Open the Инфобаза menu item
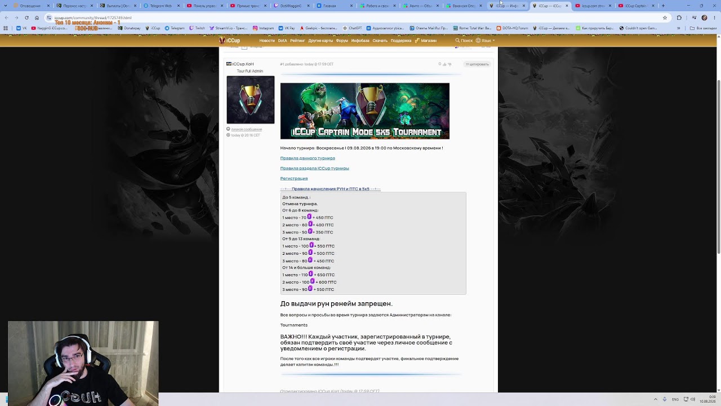Viewport: 721px width, 406px height. (x=360, y=41)
